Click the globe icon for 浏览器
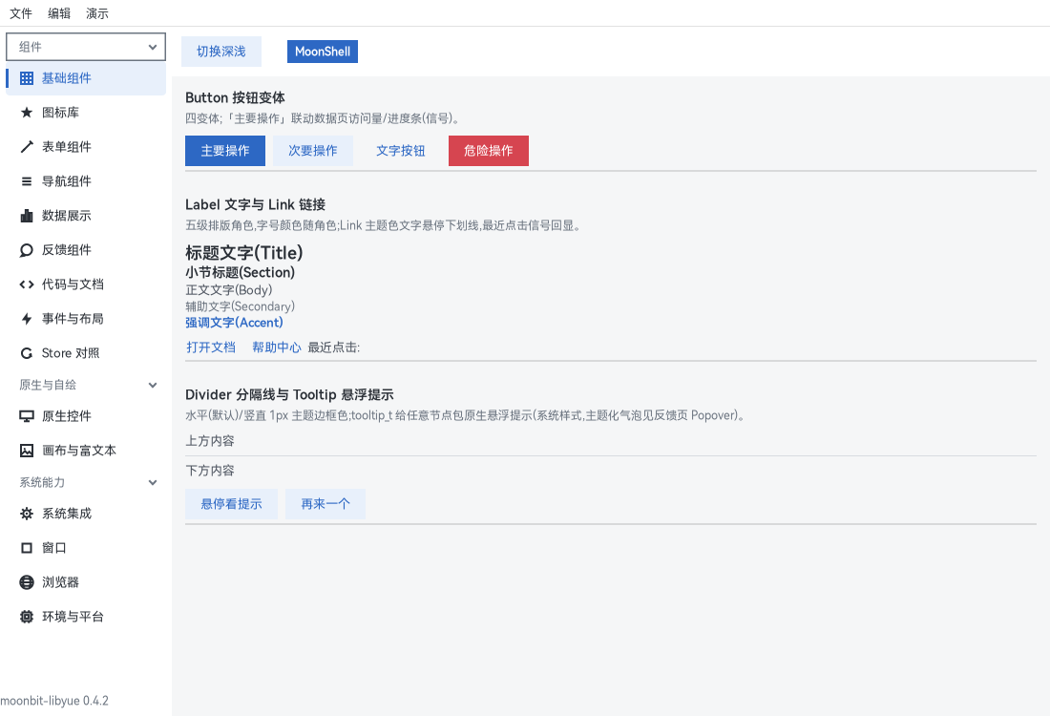Viewport: 1050px width, 716px height. [x=27, y=582]
